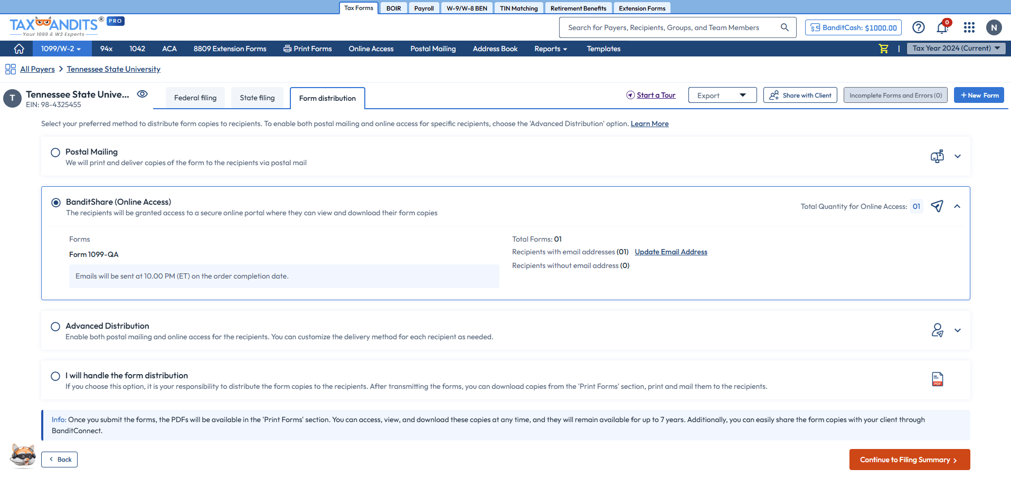Viewport: 1011px width, 478px height.
Task: Click the All Payers breadcrumb link
Action: click(x=37, y=69)
